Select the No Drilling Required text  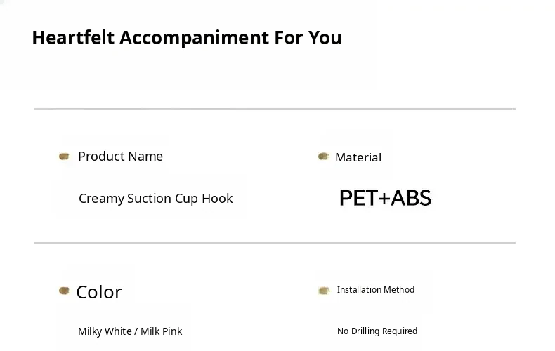pos(377,331)
